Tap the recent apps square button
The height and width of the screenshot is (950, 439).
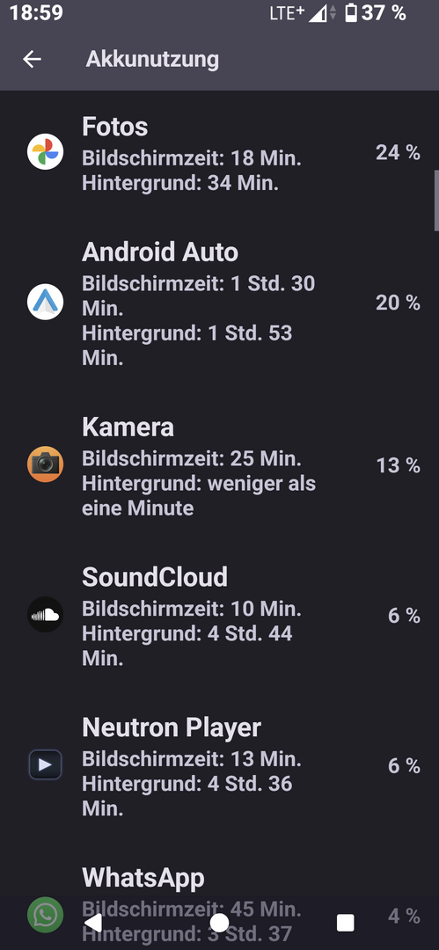coord(345,922)
